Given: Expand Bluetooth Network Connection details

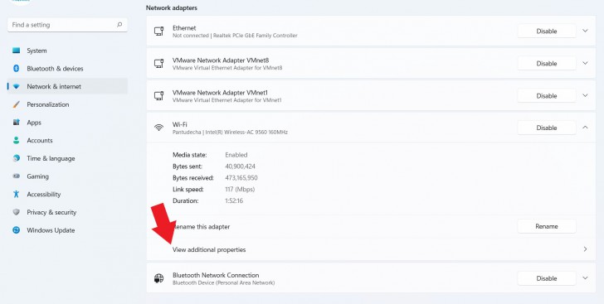Looking at the screenshot, I should 585,277.
